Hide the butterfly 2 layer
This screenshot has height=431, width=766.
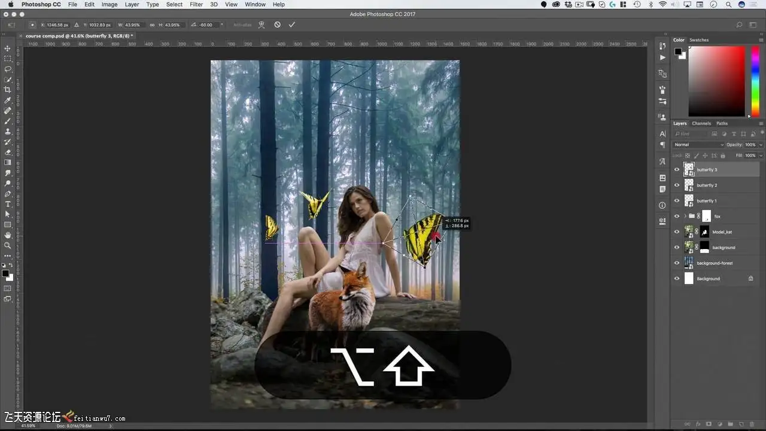677,185
